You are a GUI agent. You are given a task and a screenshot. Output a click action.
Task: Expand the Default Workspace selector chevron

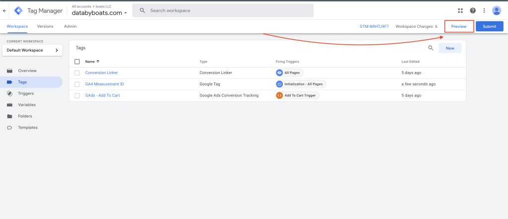tap(57, 50)
